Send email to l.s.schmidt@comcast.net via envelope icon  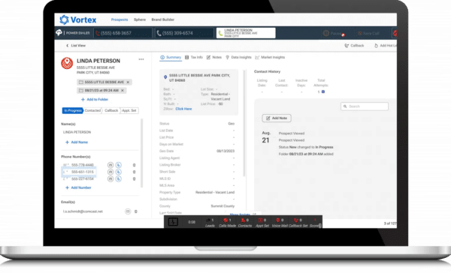(128, 211)
